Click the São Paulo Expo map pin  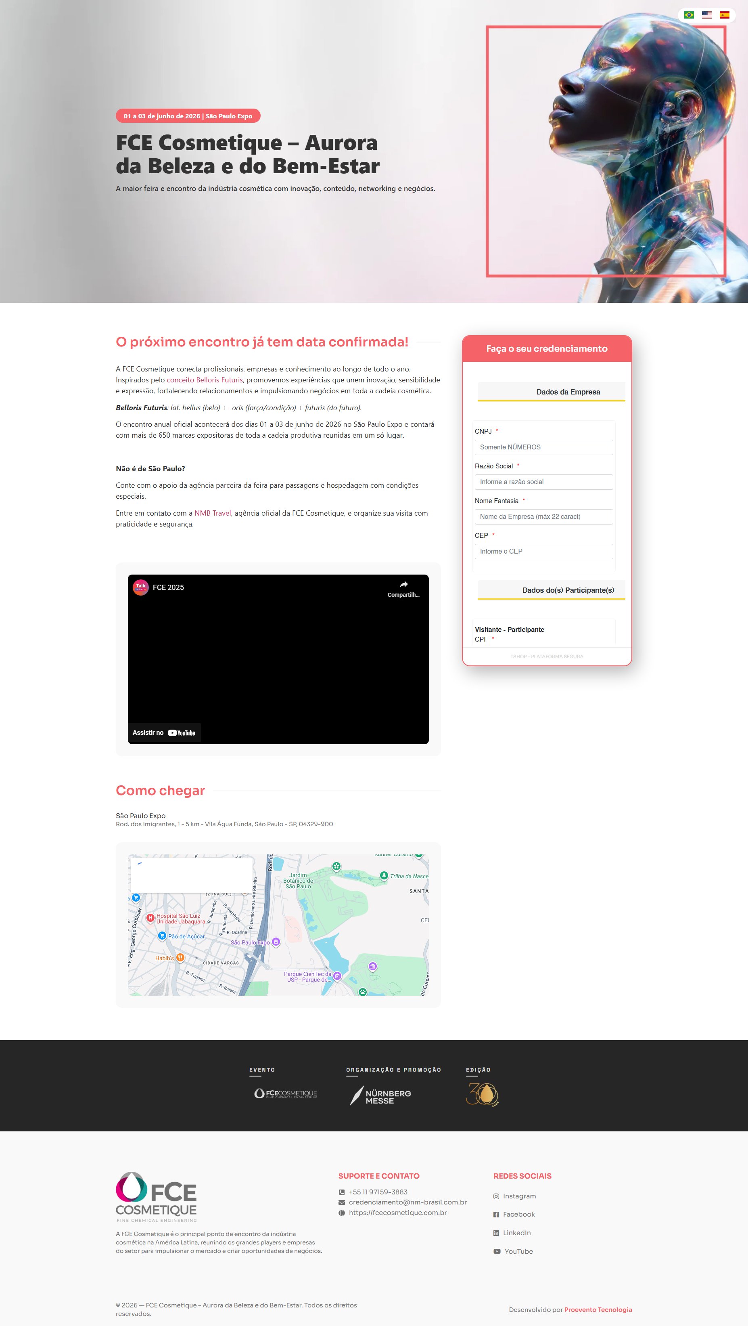point(276,942)
